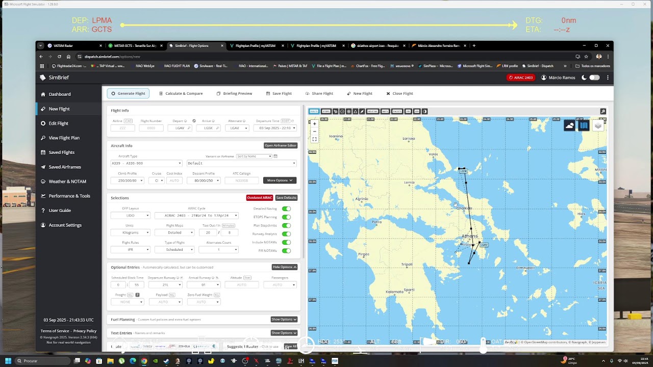Image resolution: width=653 pixels, height=367 pixels.
Task: Click Save Flight in the toolbar
Action: [279, 93]
